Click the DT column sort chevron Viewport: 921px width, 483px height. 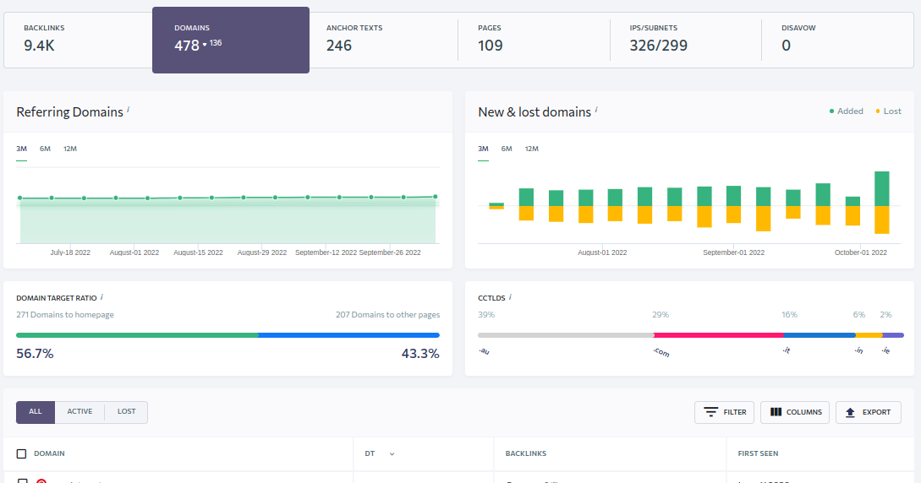392,454
